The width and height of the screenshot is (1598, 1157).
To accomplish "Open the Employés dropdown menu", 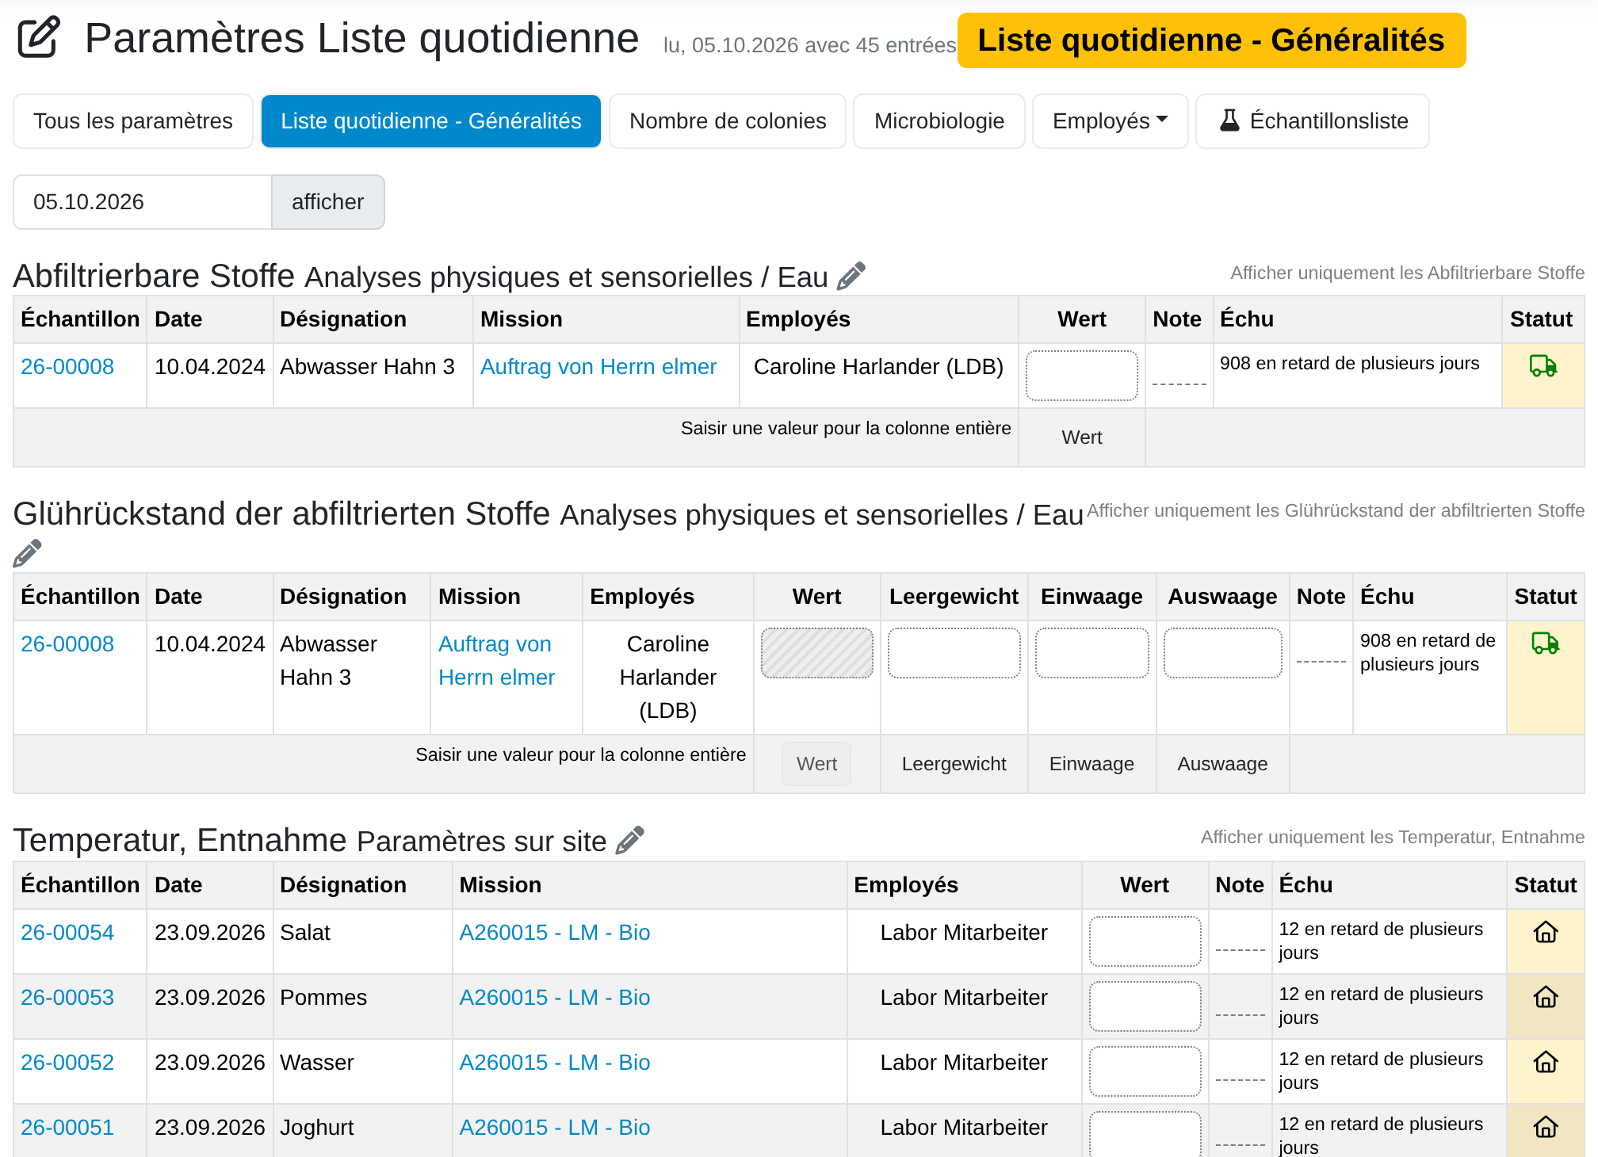I will tap(1110, 121).
